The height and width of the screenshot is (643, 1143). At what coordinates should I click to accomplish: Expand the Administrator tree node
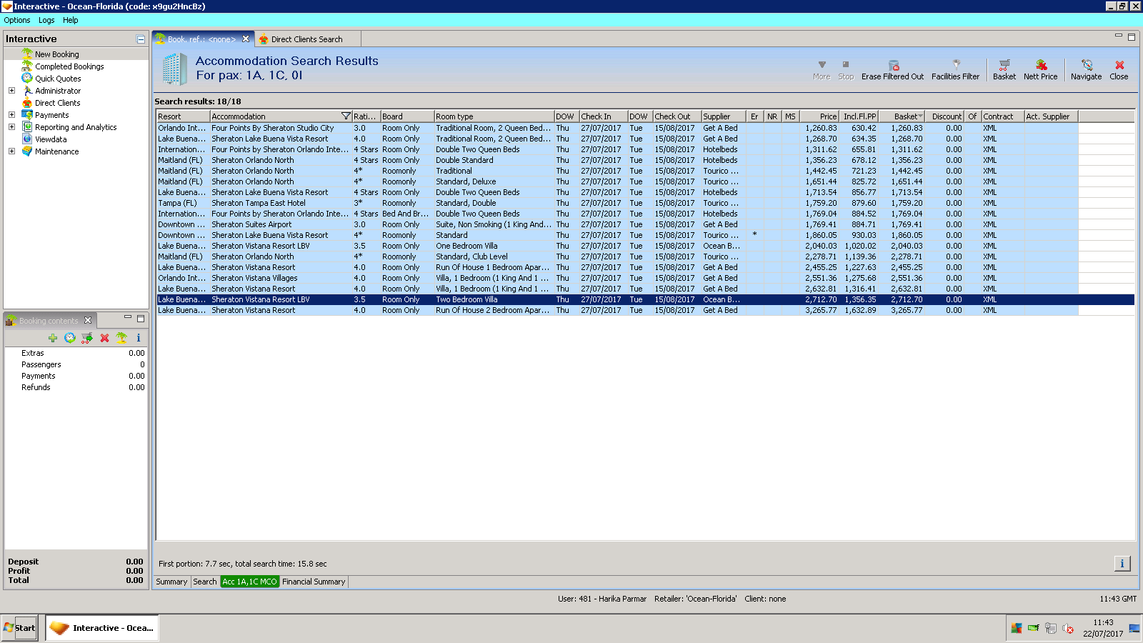(11, 91)
